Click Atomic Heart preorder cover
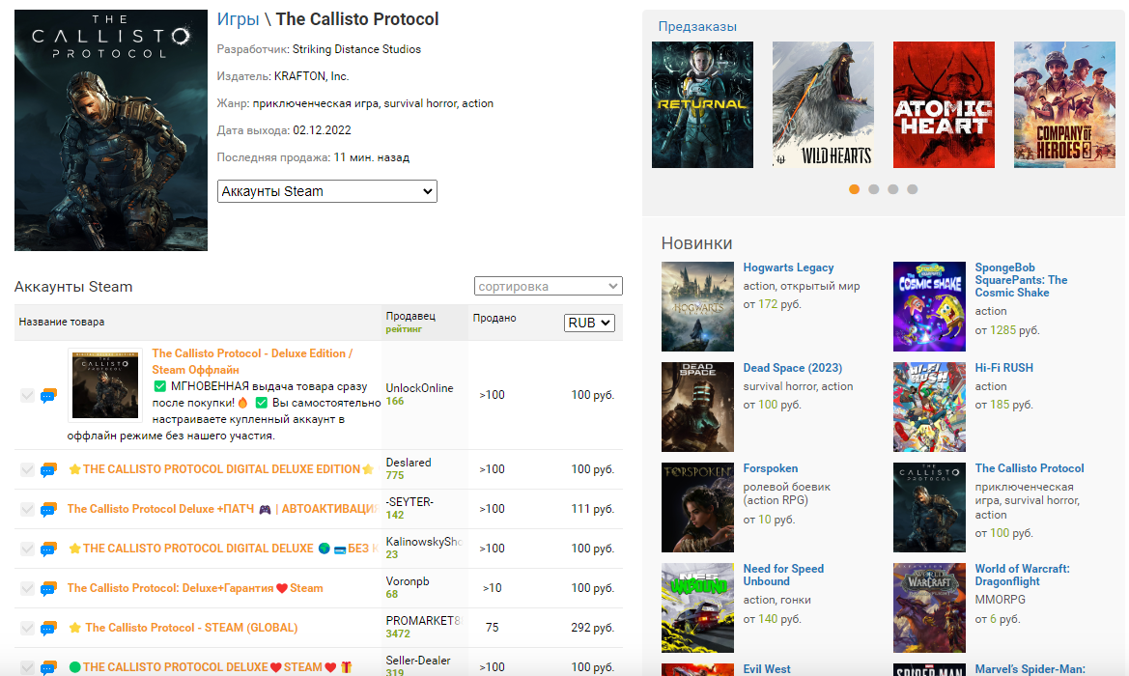 click(x=944, y=105)
